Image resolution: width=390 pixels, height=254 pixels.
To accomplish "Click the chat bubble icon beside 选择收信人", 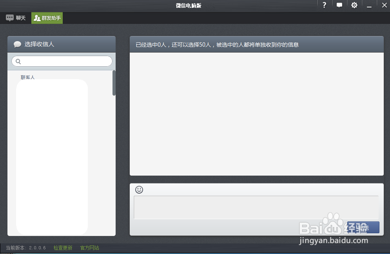I will (17, 44).
